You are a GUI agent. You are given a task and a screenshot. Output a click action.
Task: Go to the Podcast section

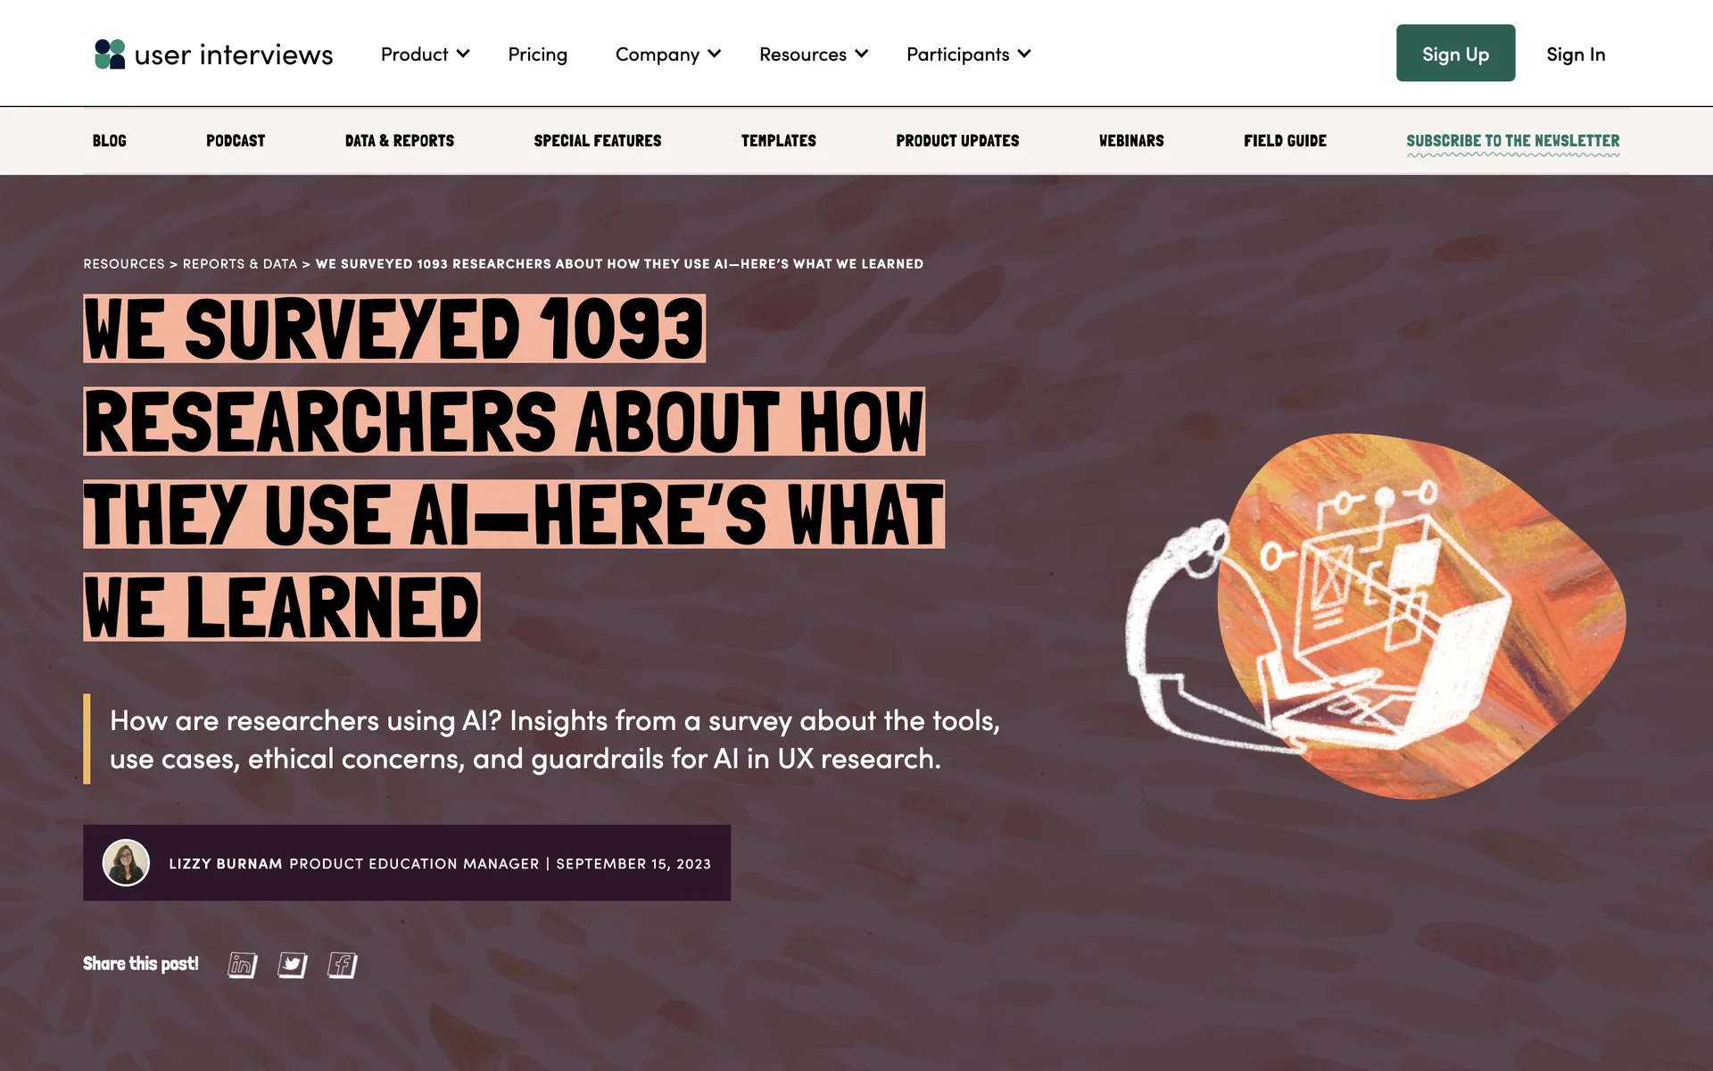(236, 141)
